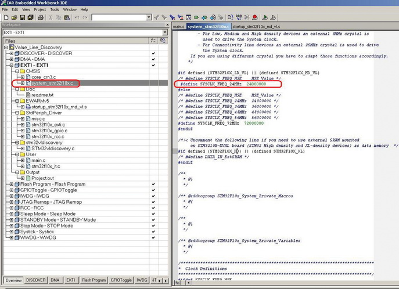Viewport: 399px width, 289px height.
Task: Save the current file via toolbar
Action: (x=23, y=17)
